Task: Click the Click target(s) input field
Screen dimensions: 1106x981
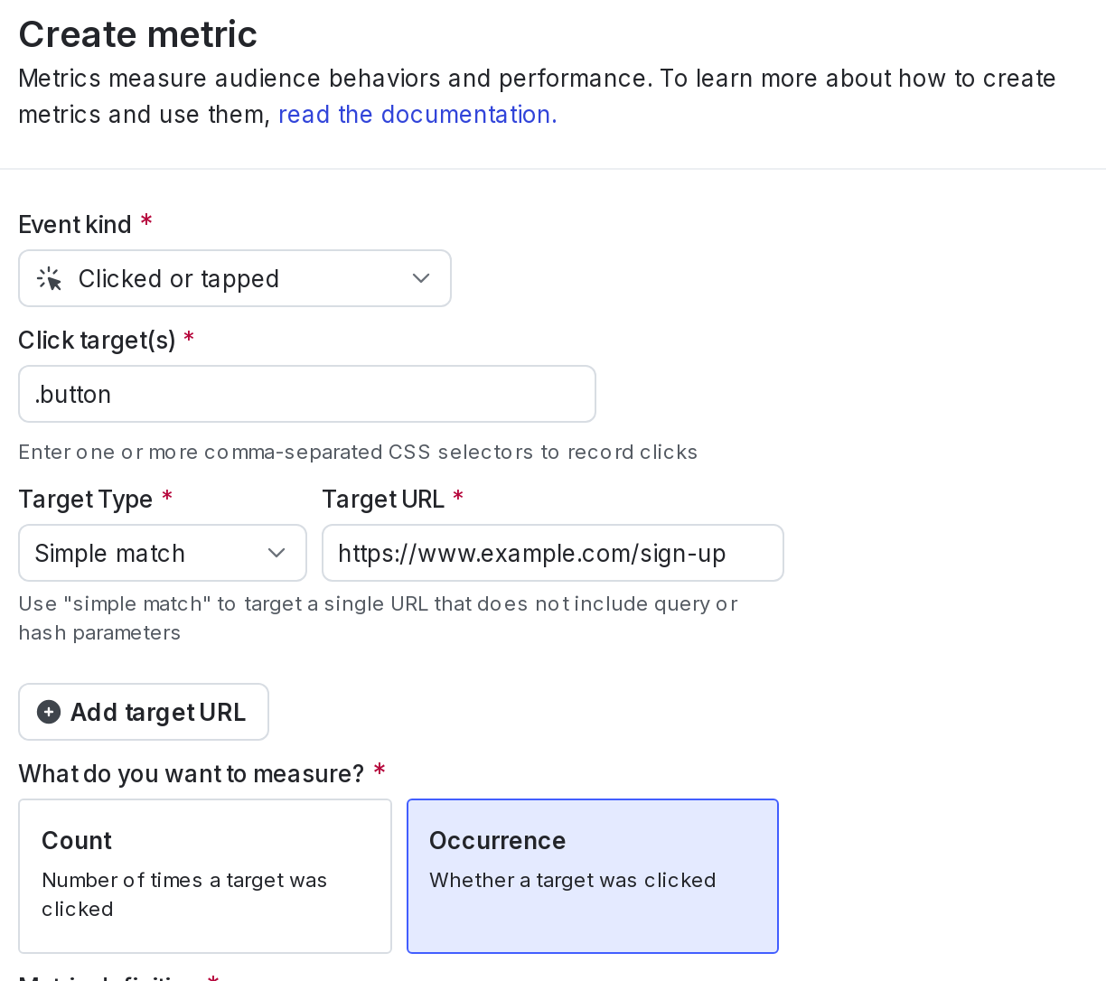Action: click(307, 393)
